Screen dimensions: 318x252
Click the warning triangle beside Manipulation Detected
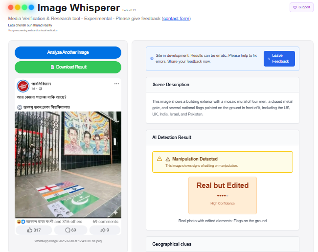pos(159,159)
